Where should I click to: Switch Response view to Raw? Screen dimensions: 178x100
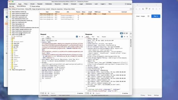point(93,37)
